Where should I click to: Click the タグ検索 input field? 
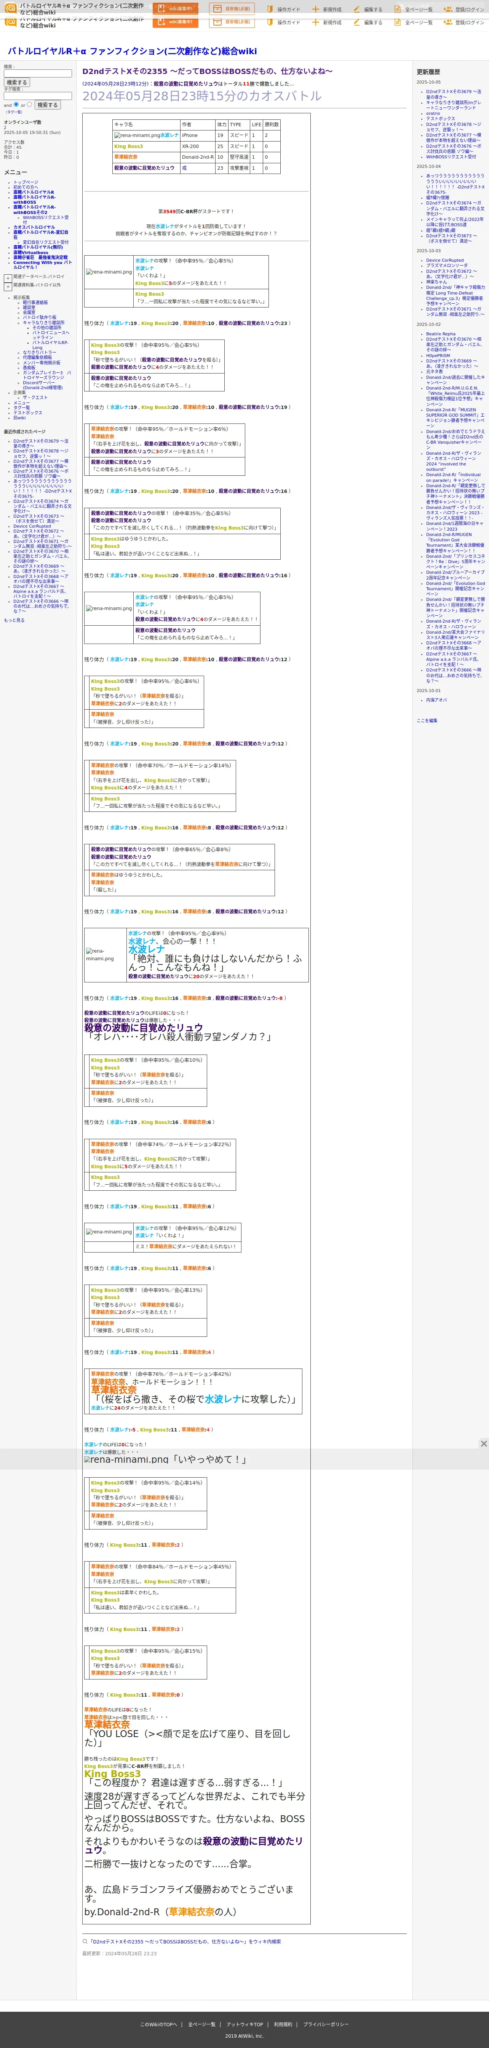click(37, 95)
